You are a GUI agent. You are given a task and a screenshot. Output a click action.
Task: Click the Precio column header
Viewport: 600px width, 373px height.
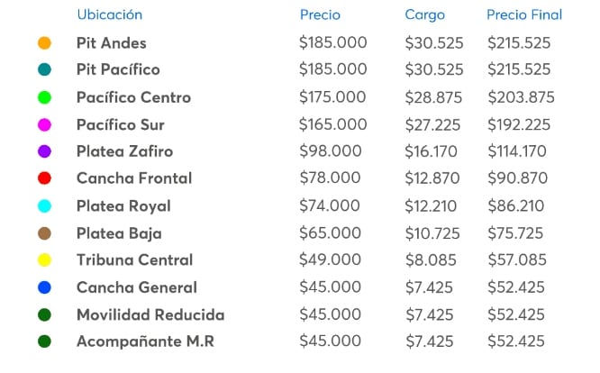click(x=320, y=15)
